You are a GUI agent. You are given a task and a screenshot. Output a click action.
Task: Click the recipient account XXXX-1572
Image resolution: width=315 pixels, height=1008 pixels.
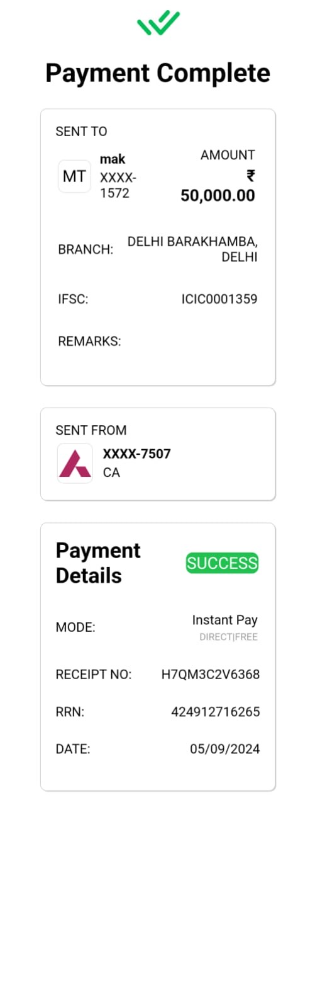(118, 185)
